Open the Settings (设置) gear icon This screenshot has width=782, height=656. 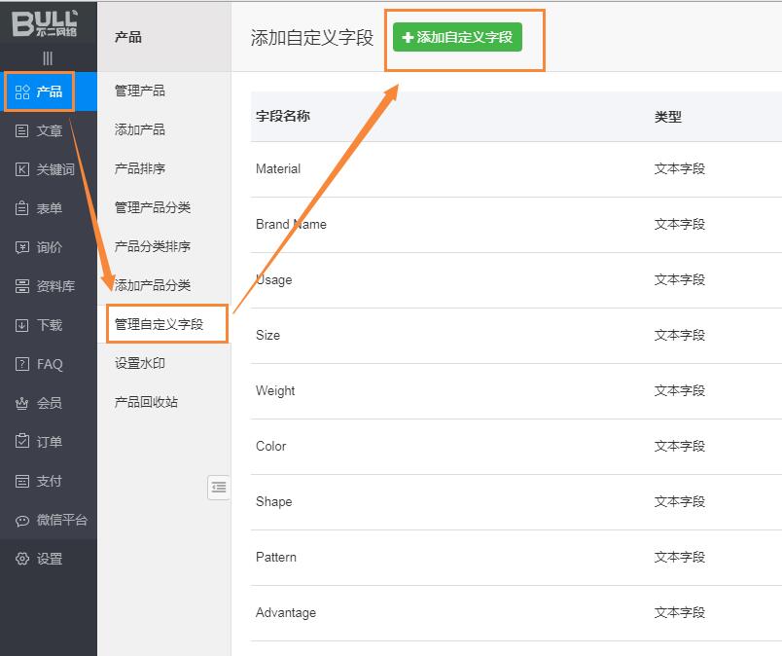[x=22, y=559]
